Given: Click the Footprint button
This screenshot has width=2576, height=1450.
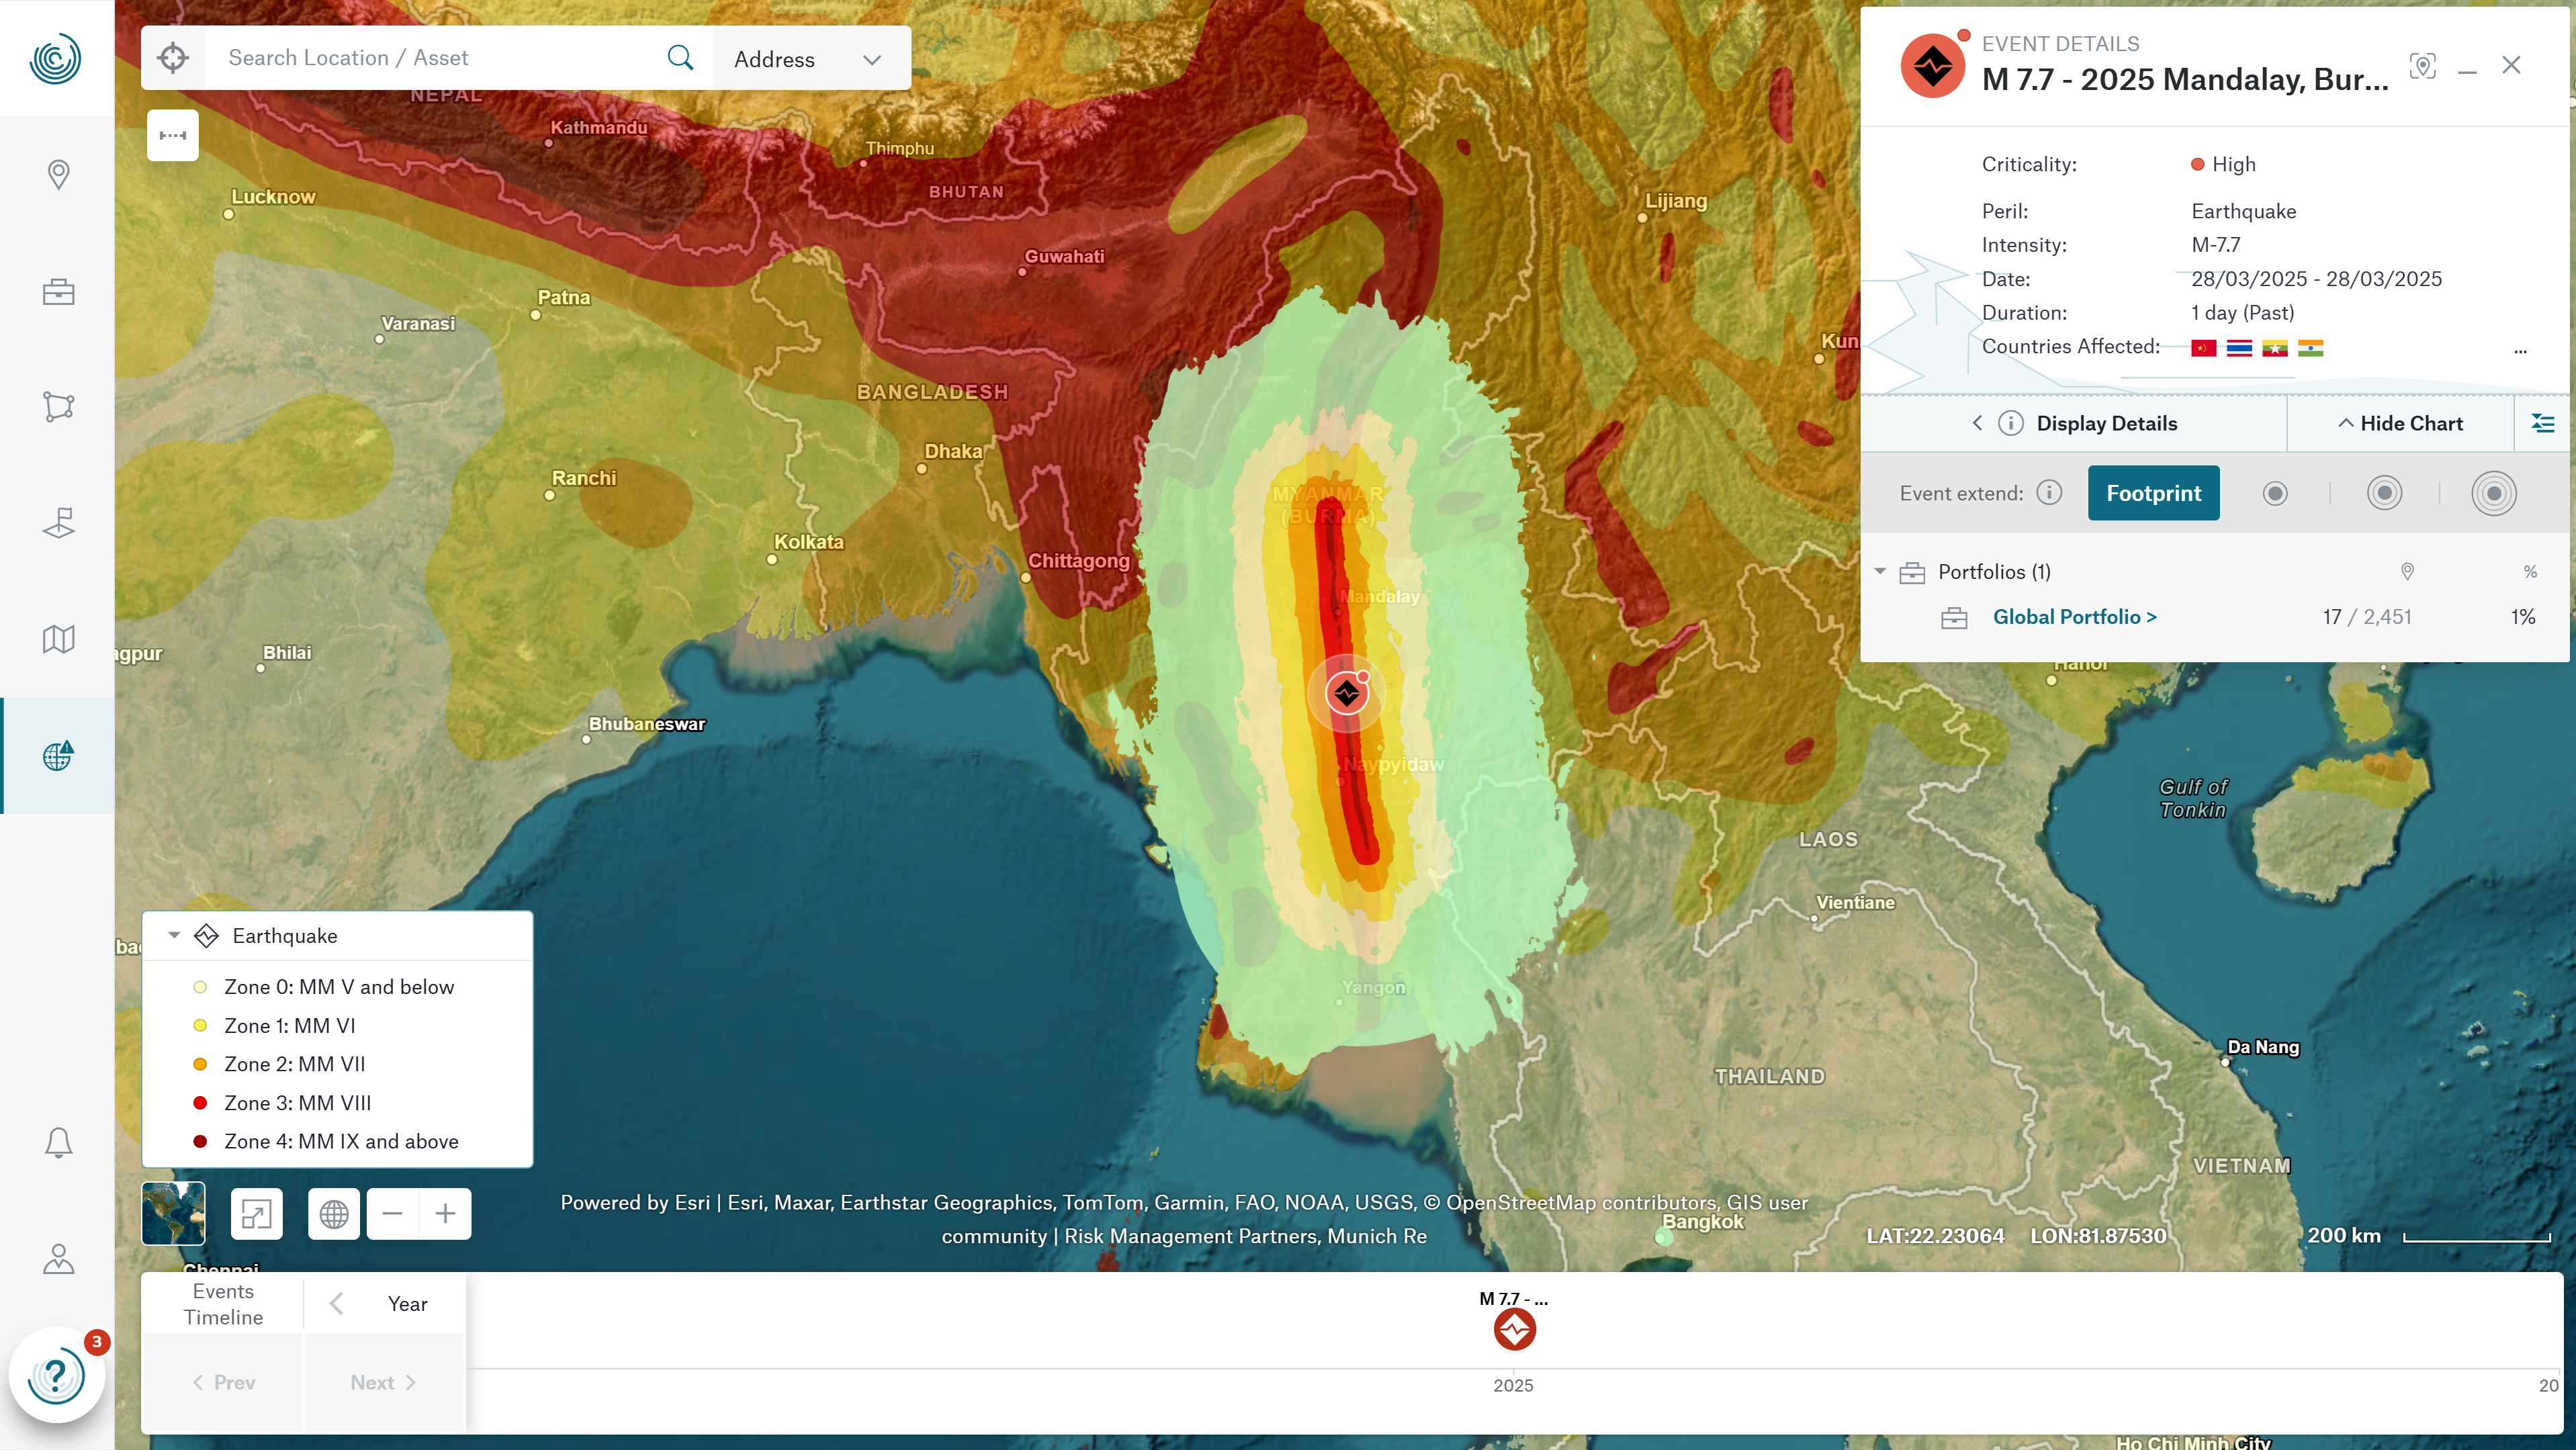Looking at the screenshot, I should pos(2153,493).
